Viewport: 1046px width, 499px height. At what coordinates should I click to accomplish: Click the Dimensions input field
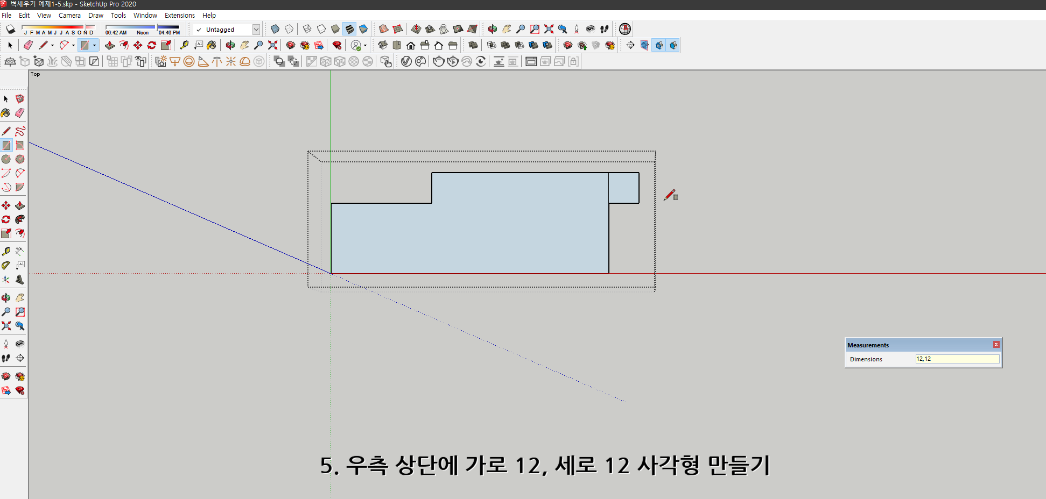pyautogui.click(x=957, y=359)
